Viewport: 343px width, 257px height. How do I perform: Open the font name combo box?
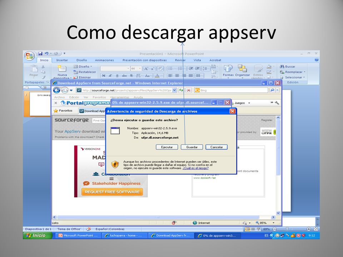pyautogui.click(x=115, y=69)
